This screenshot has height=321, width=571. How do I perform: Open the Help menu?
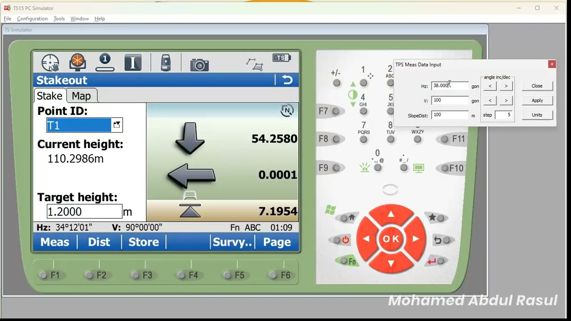[99, 19]
